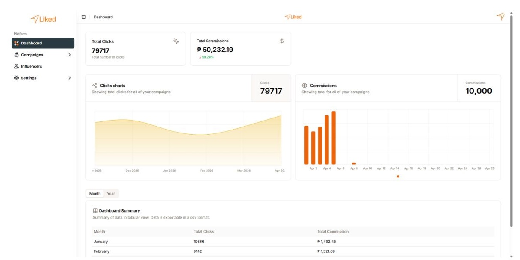Viewport: 520px width, 260px height.
Task: Click the paper plane icon at top right
Action: pos(500,16)
